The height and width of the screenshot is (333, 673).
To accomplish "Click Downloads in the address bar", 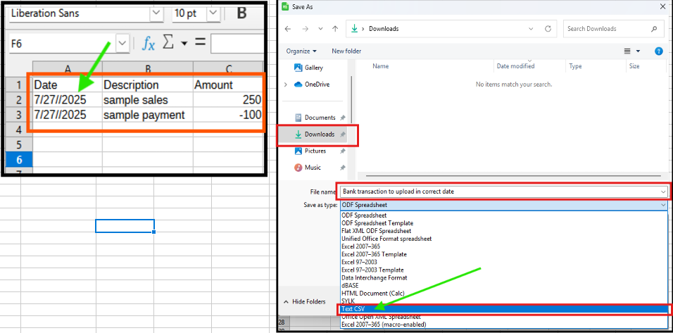I will [x=384, y=29].
